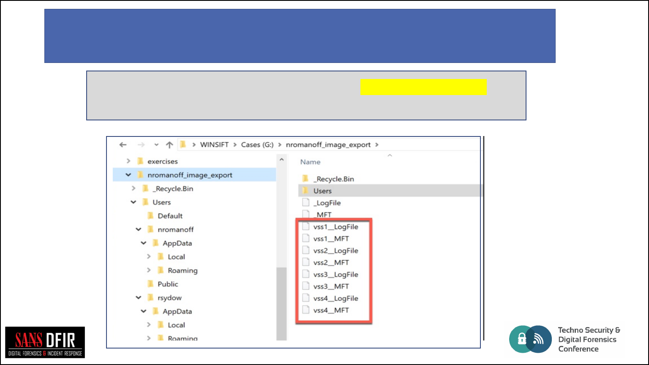
Task: Open chevron after nromanoff_image_export breadcrumb
Action: point(377,144)
